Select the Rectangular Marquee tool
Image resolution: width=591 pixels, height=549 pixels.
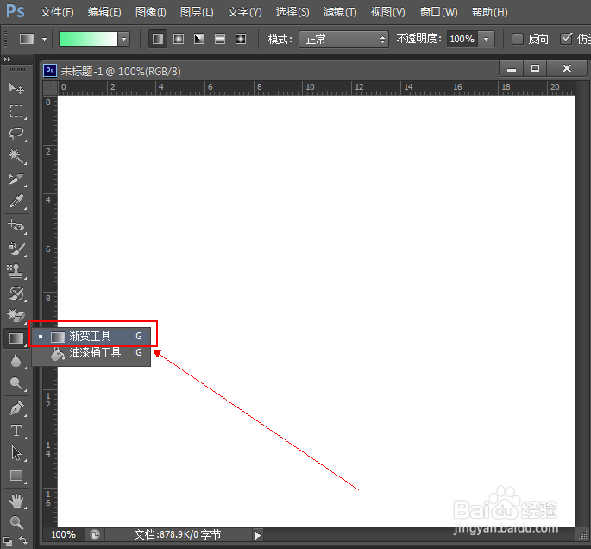point(16,110)
